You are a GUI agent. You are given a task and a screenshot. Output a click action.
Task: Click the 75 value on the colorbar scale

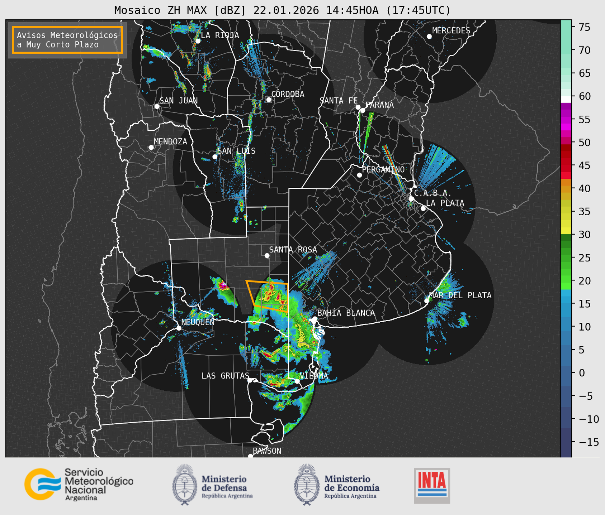click(584, 27)
